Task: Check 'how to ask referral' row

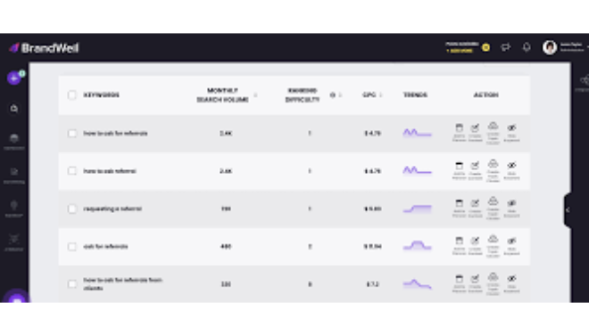Action: (72, 171)
